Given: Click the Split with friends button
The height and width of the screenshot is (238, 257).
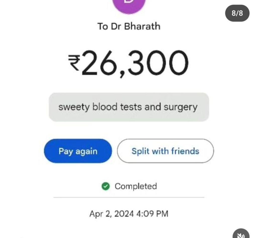Looking at the screenshot, I should (x=165, y=151).
